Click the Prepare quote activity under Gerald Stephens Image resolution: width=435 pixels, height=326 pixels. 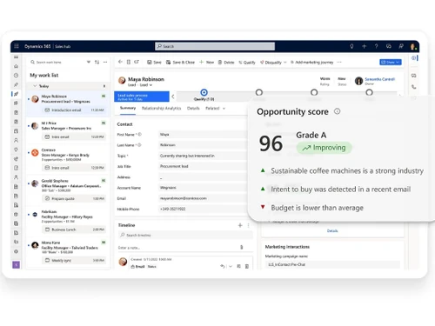74,198
